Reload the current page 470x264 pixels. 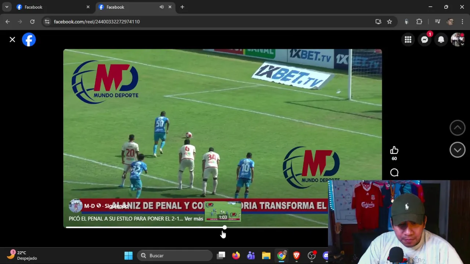32,22
